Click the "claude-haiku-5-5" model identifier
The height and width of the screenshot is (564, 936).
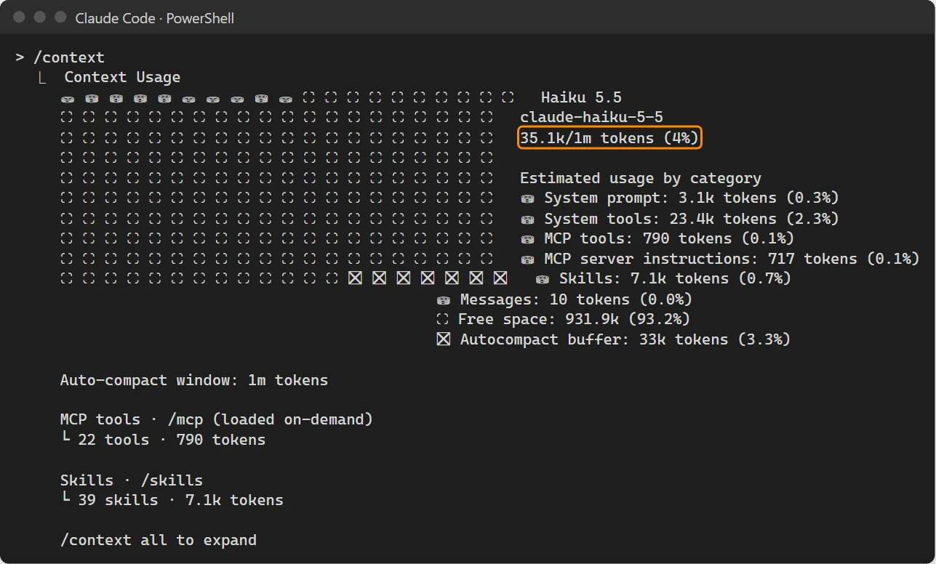coord(591,117)
